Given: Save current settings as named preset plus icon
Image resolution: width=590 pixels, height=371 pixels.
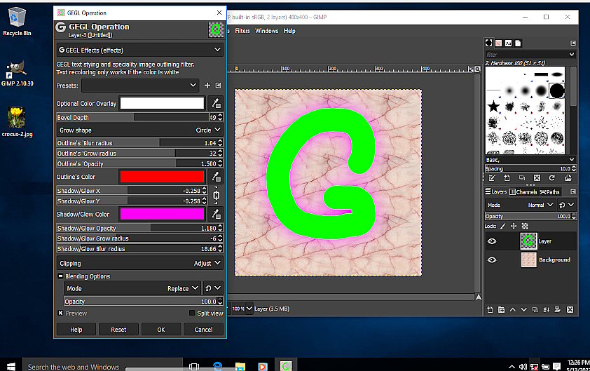Looking at the screenshot, I should 207,86.
